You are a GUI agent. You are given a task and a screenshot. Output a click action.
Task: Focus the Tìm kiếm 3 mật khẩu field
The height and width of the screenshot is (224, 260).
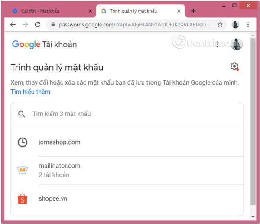(127, 114)
